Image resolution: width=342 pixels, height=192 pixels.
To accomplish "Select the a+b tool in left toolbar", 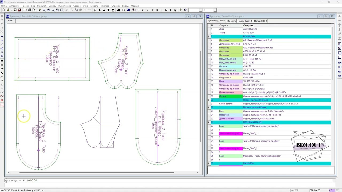I will click(2, 81).
